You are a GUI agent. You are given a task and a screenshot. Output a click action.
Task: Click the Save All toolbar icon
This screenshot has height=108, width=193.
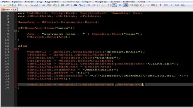[20, 5]
